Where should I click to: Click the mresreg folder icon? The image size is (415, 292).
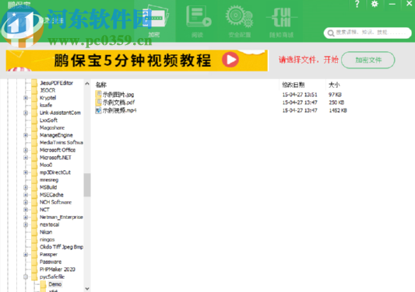coord(34,180)
